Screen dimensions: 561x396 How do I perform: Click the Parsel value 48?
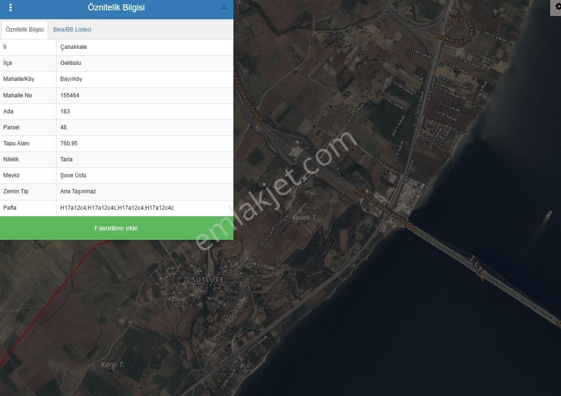tap(64, 127)
